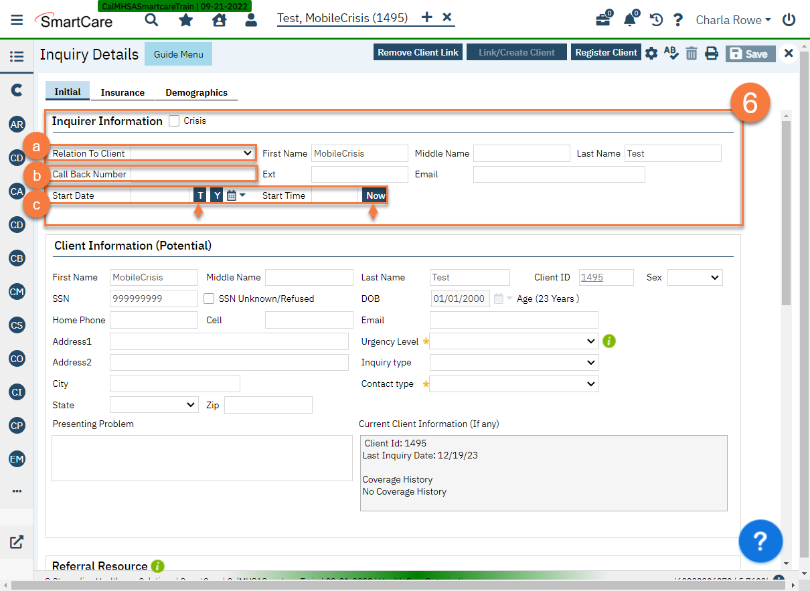
Task: Click the Urgency Level green info icon
Action: pyautogui.click(x=609, y=341)
